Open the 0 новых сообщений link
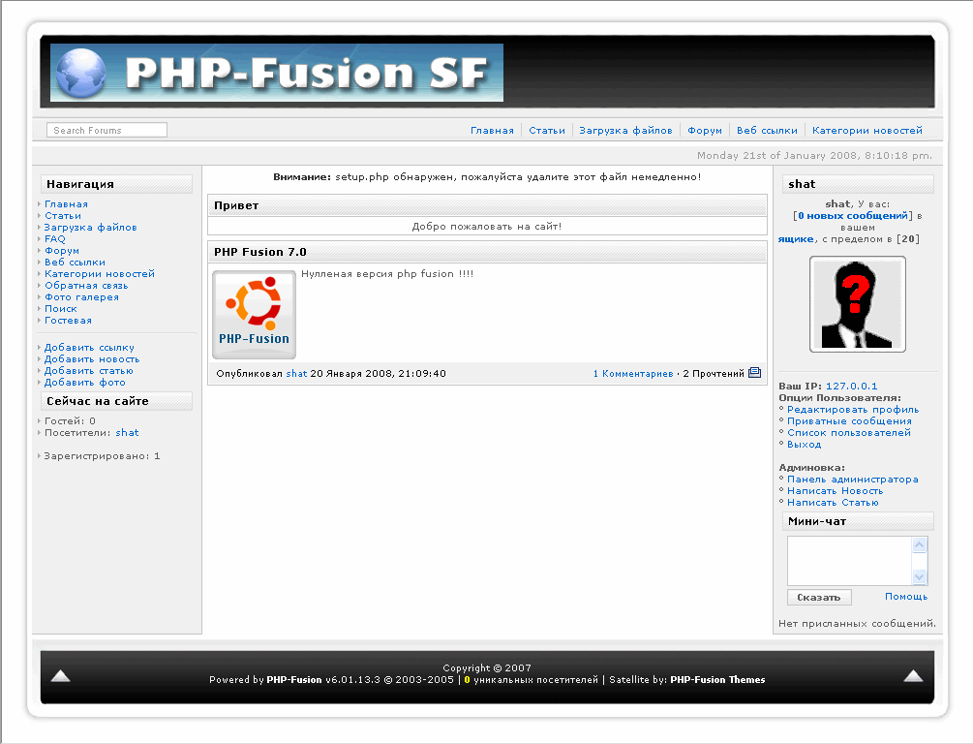 point(853,216)
